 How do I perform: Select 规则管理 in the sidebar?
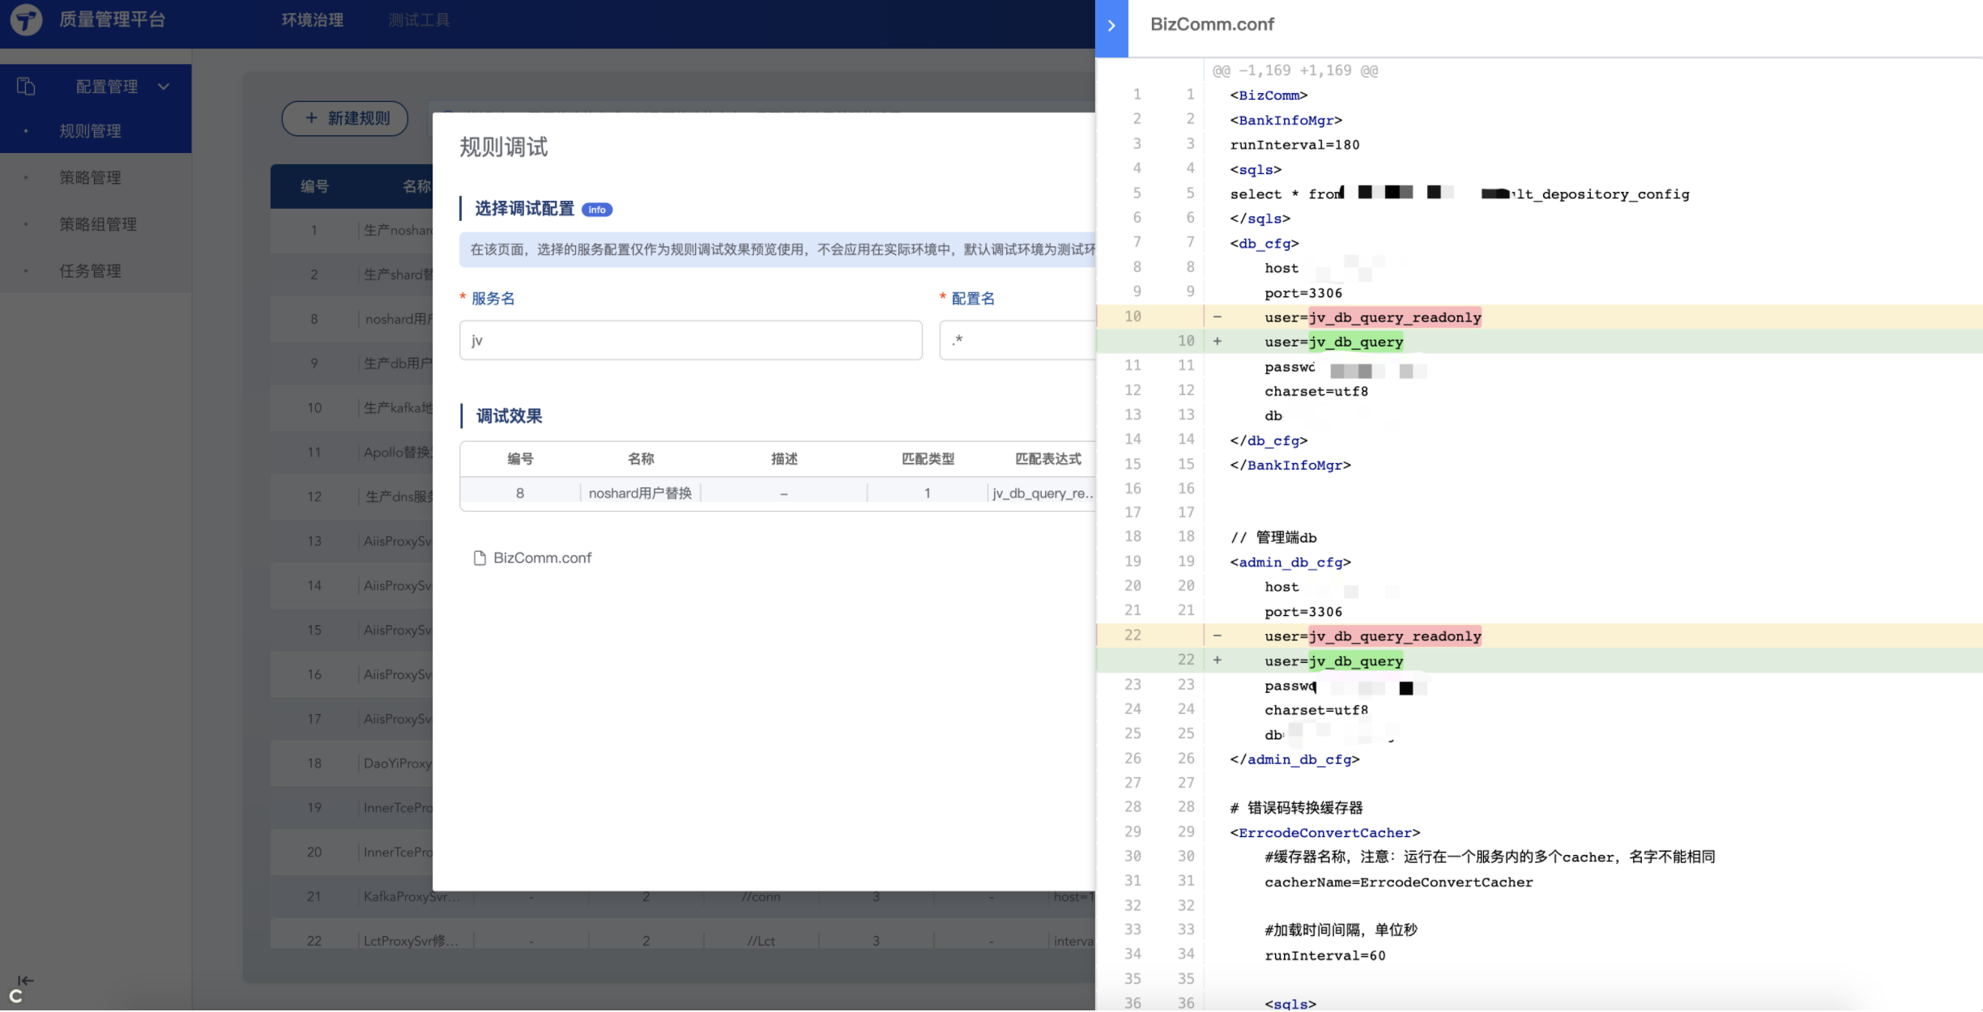point(90,131)
